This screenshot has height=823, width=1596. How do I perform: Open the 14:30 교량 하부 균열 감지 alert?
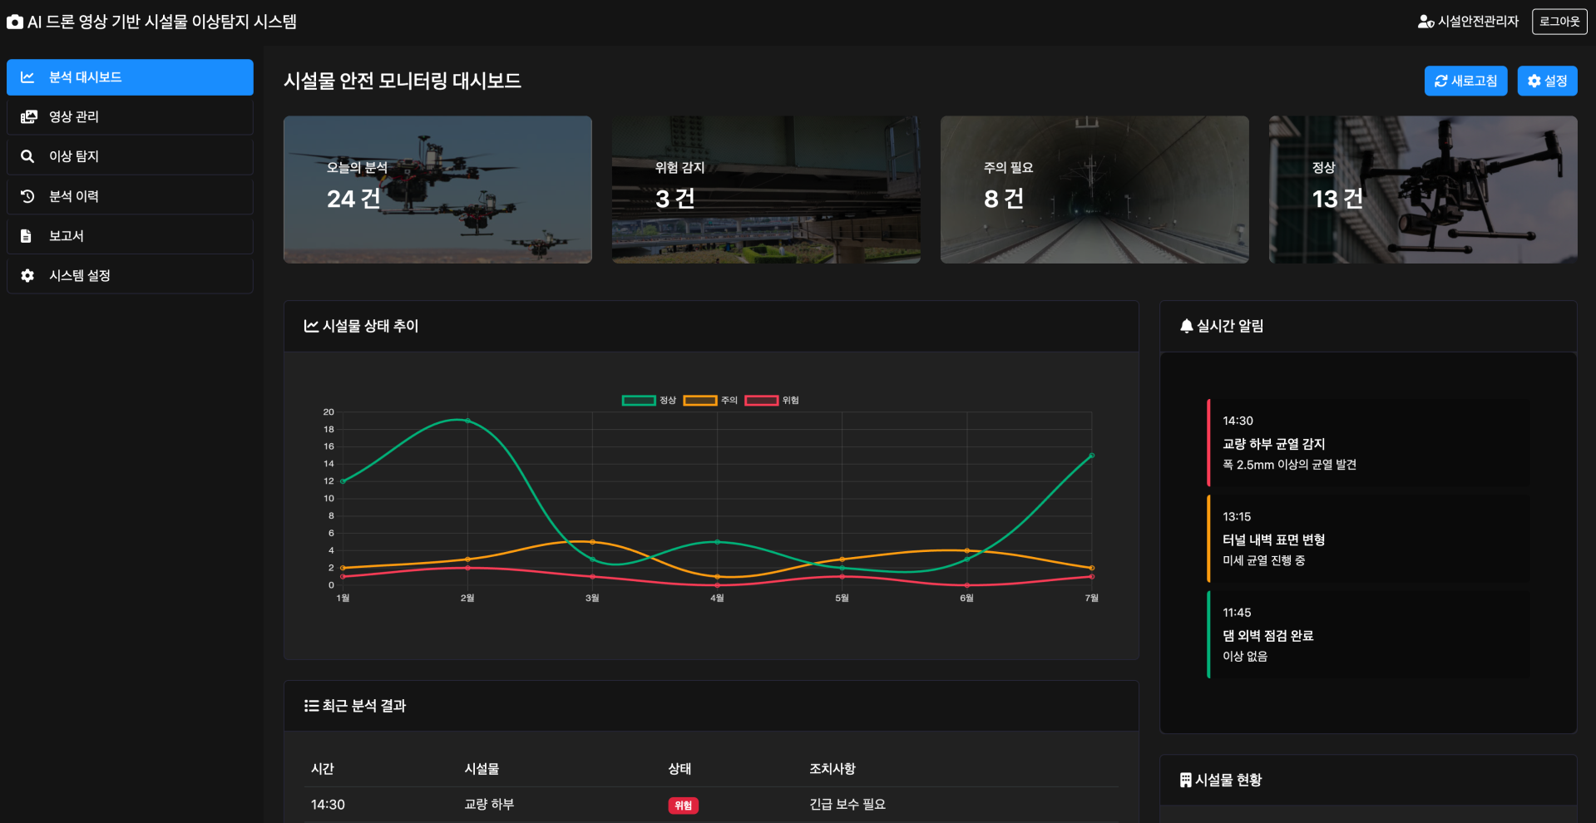click(x=1368, y=443)
